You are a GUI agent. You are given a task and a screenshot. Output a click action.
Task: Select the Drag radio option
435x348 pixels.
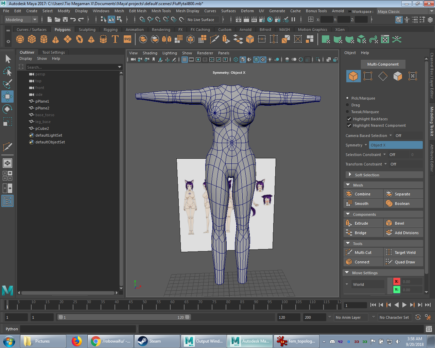pos(347,105)
